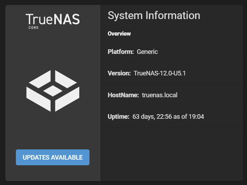Click the uptime value 63 days, 22:56

[x=152, y=117]
